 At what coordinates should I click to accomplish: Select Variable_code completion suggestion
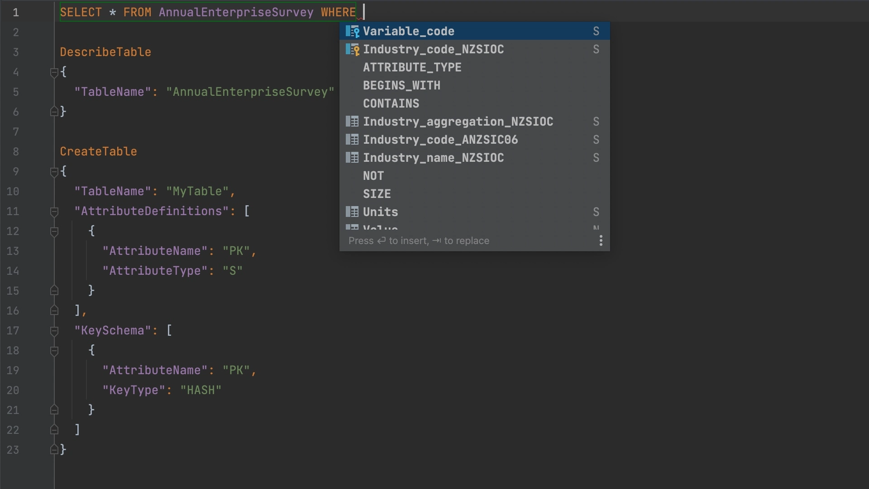point(474,31)
